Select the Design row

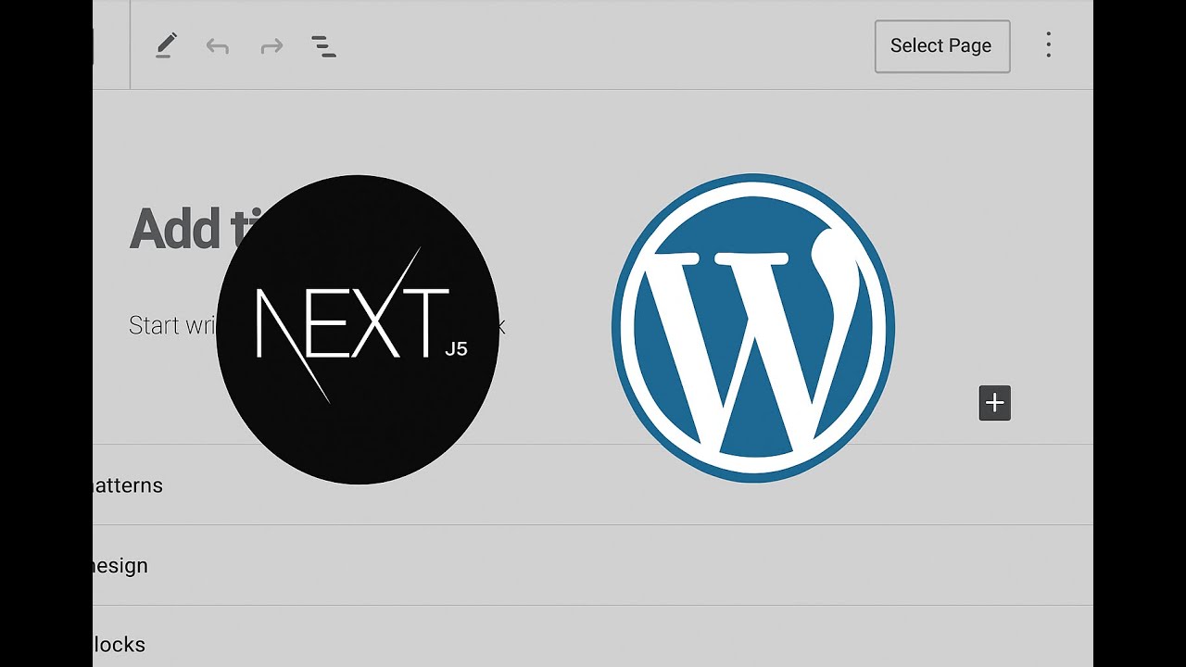tap(593, 565)
